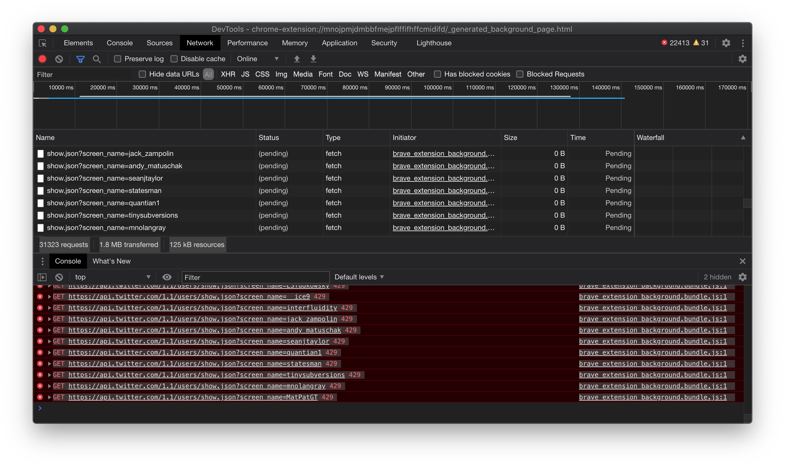Create a live expression in Console

pyautogui.click(x=167, y=277)
